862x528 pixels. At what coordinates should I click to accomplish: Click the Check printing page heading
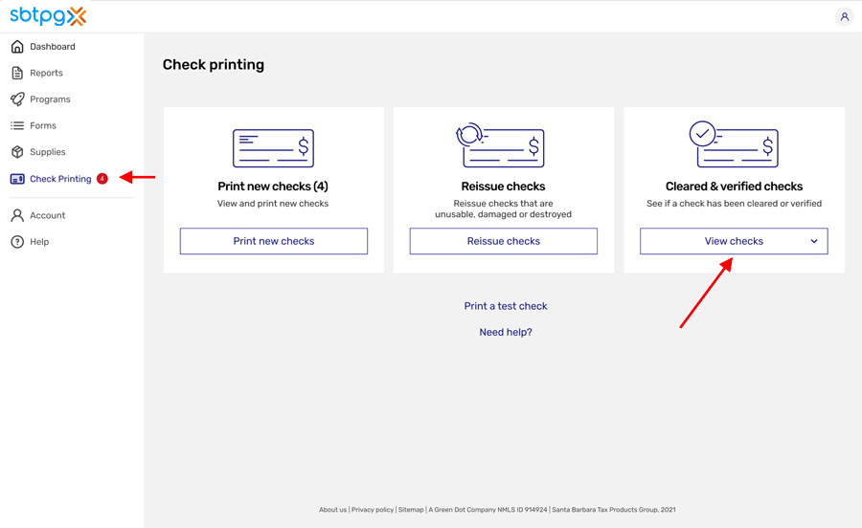pyautogui.click(x=214, y=65)
